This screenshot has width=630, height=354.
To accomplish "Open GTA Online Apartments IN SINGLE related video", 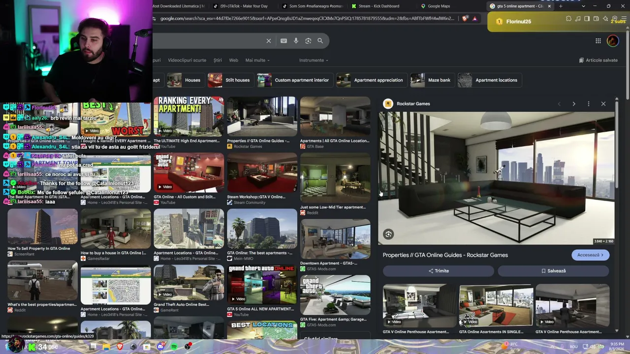I will [x=496, y=305].
